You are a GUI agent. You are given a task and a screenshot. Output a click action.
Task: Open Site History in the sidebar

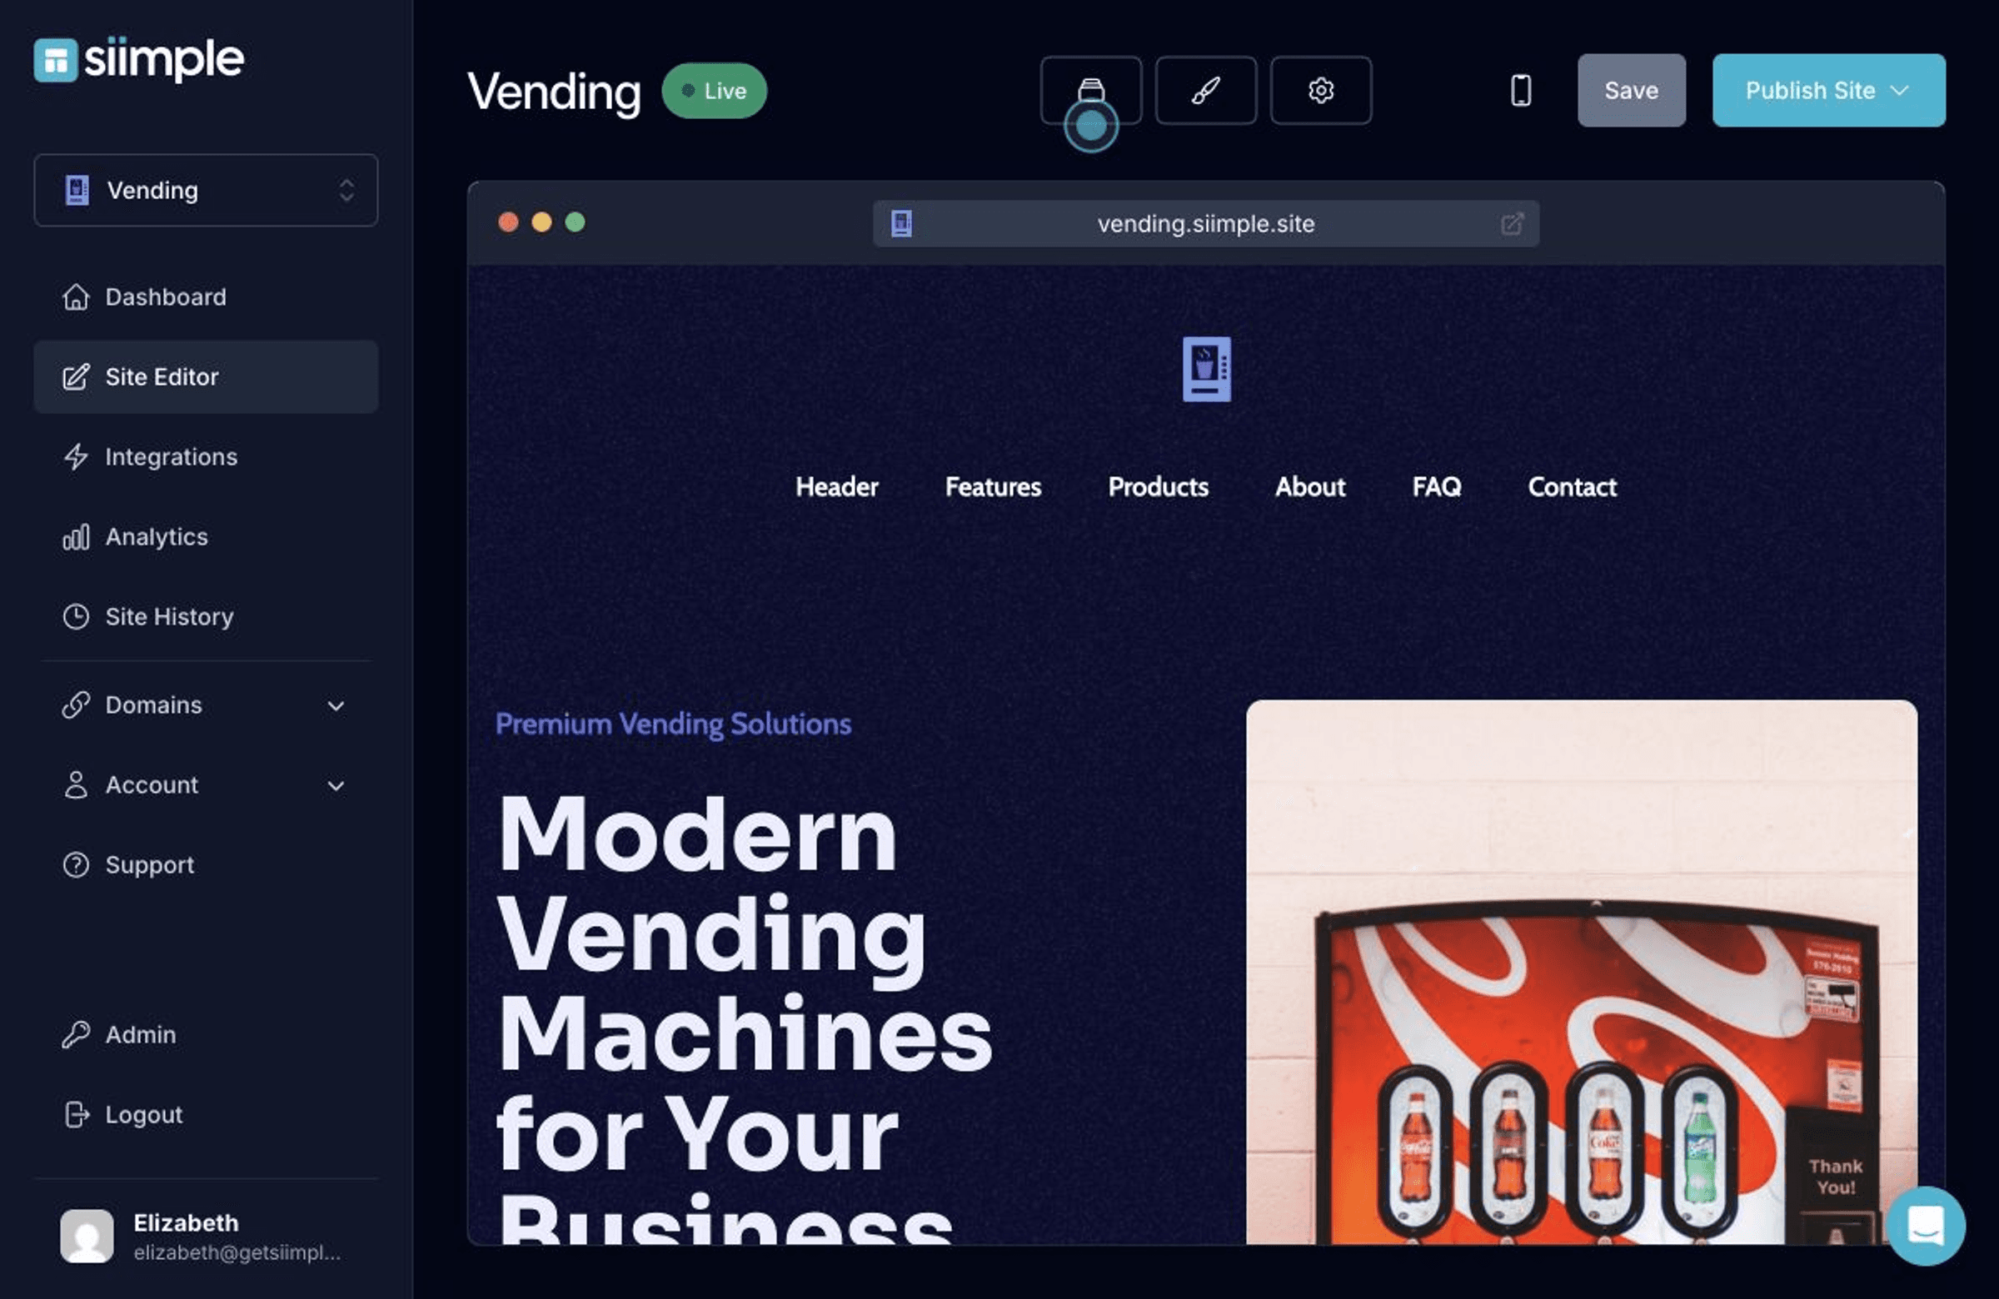point(206,616)
